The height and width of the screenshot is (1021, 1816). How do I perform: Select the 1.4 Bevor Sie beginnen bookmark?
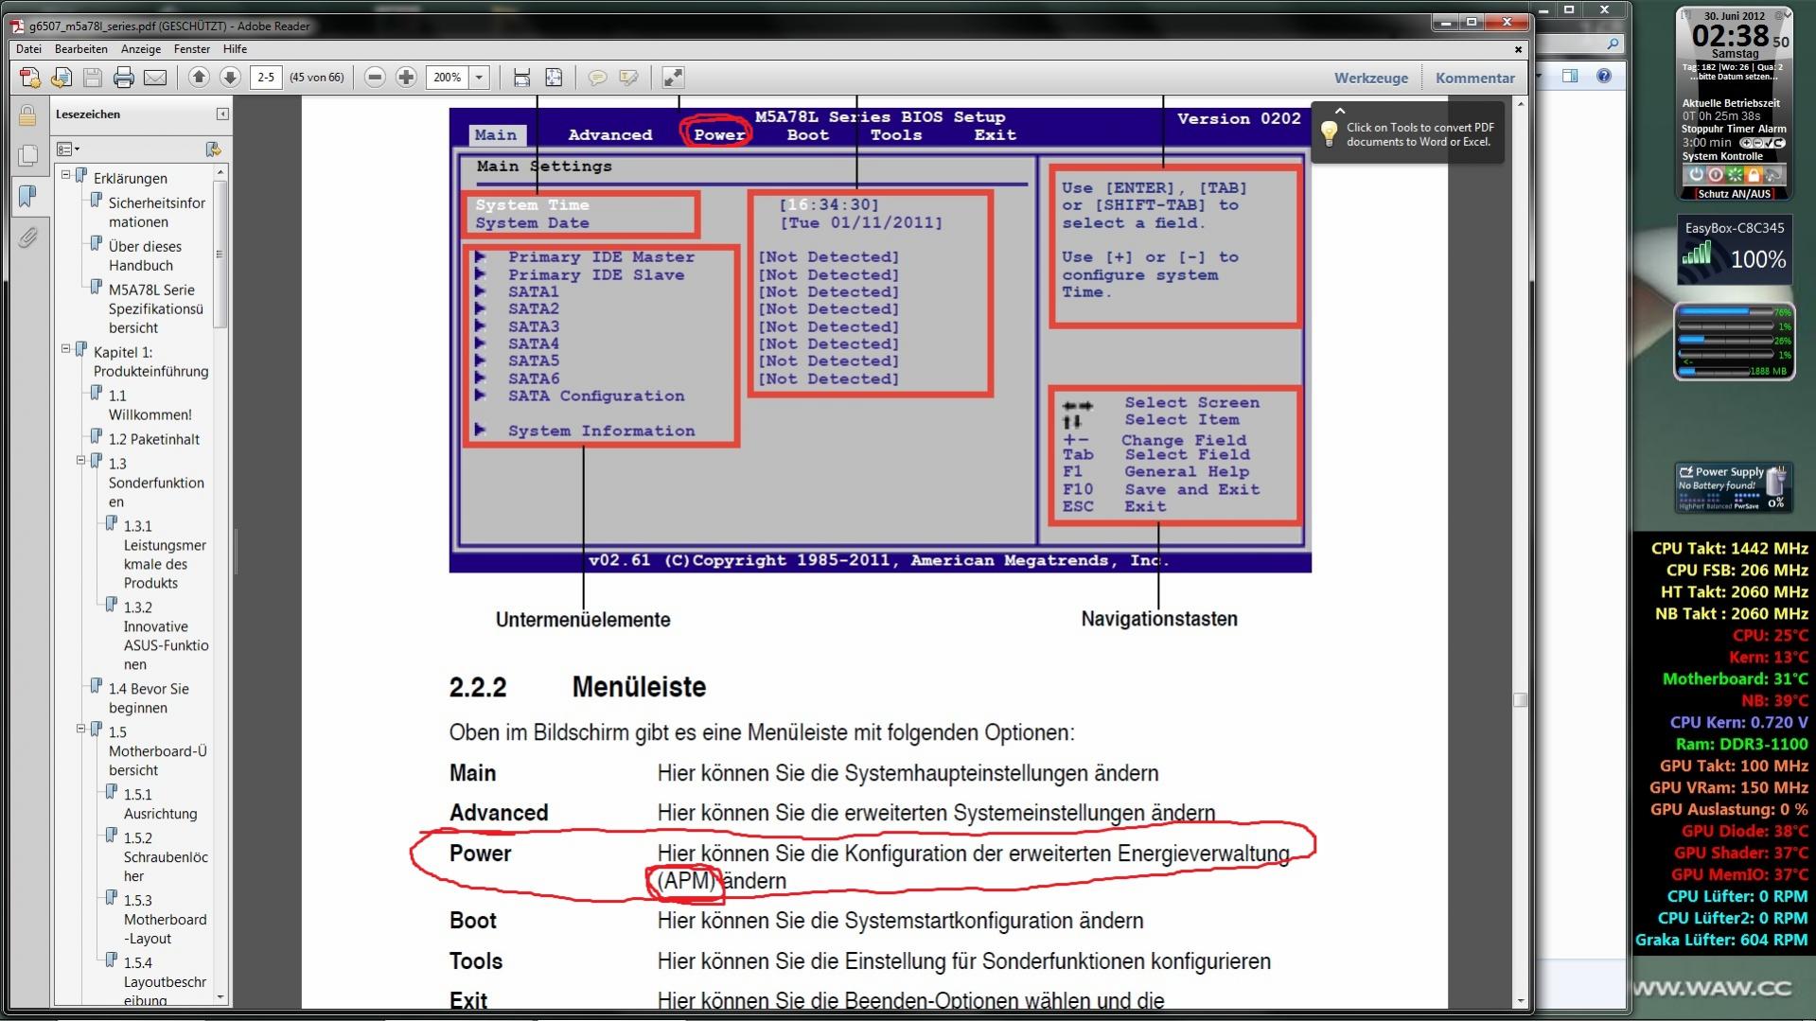click(149, 698)
